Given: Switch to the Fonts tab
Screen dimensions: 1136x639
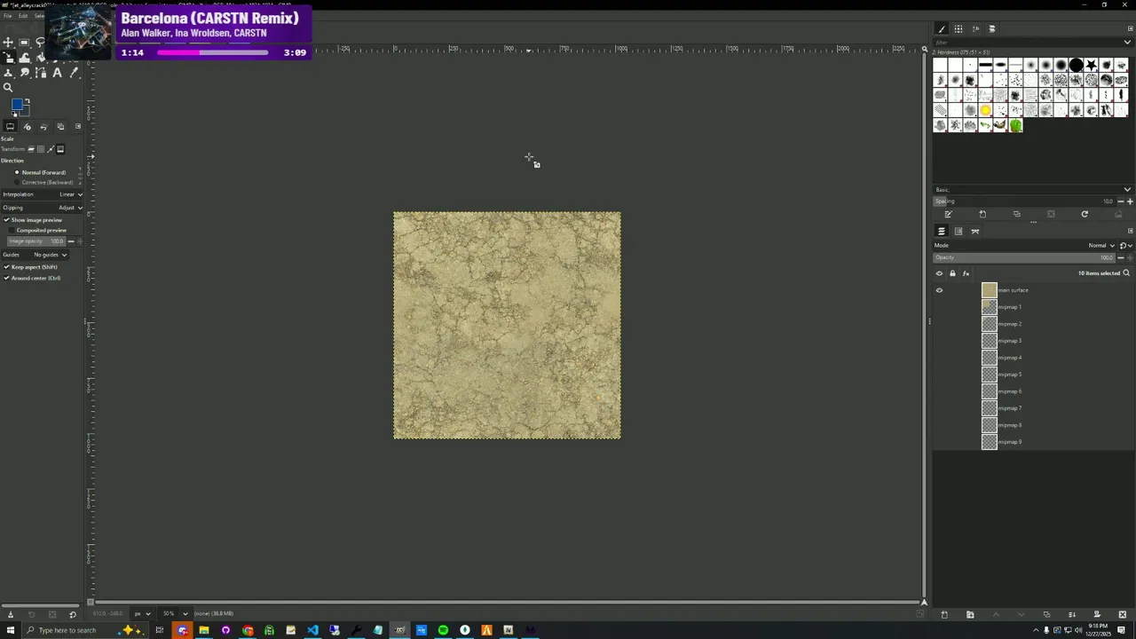Looking at the screenshot, I should 974,28.
